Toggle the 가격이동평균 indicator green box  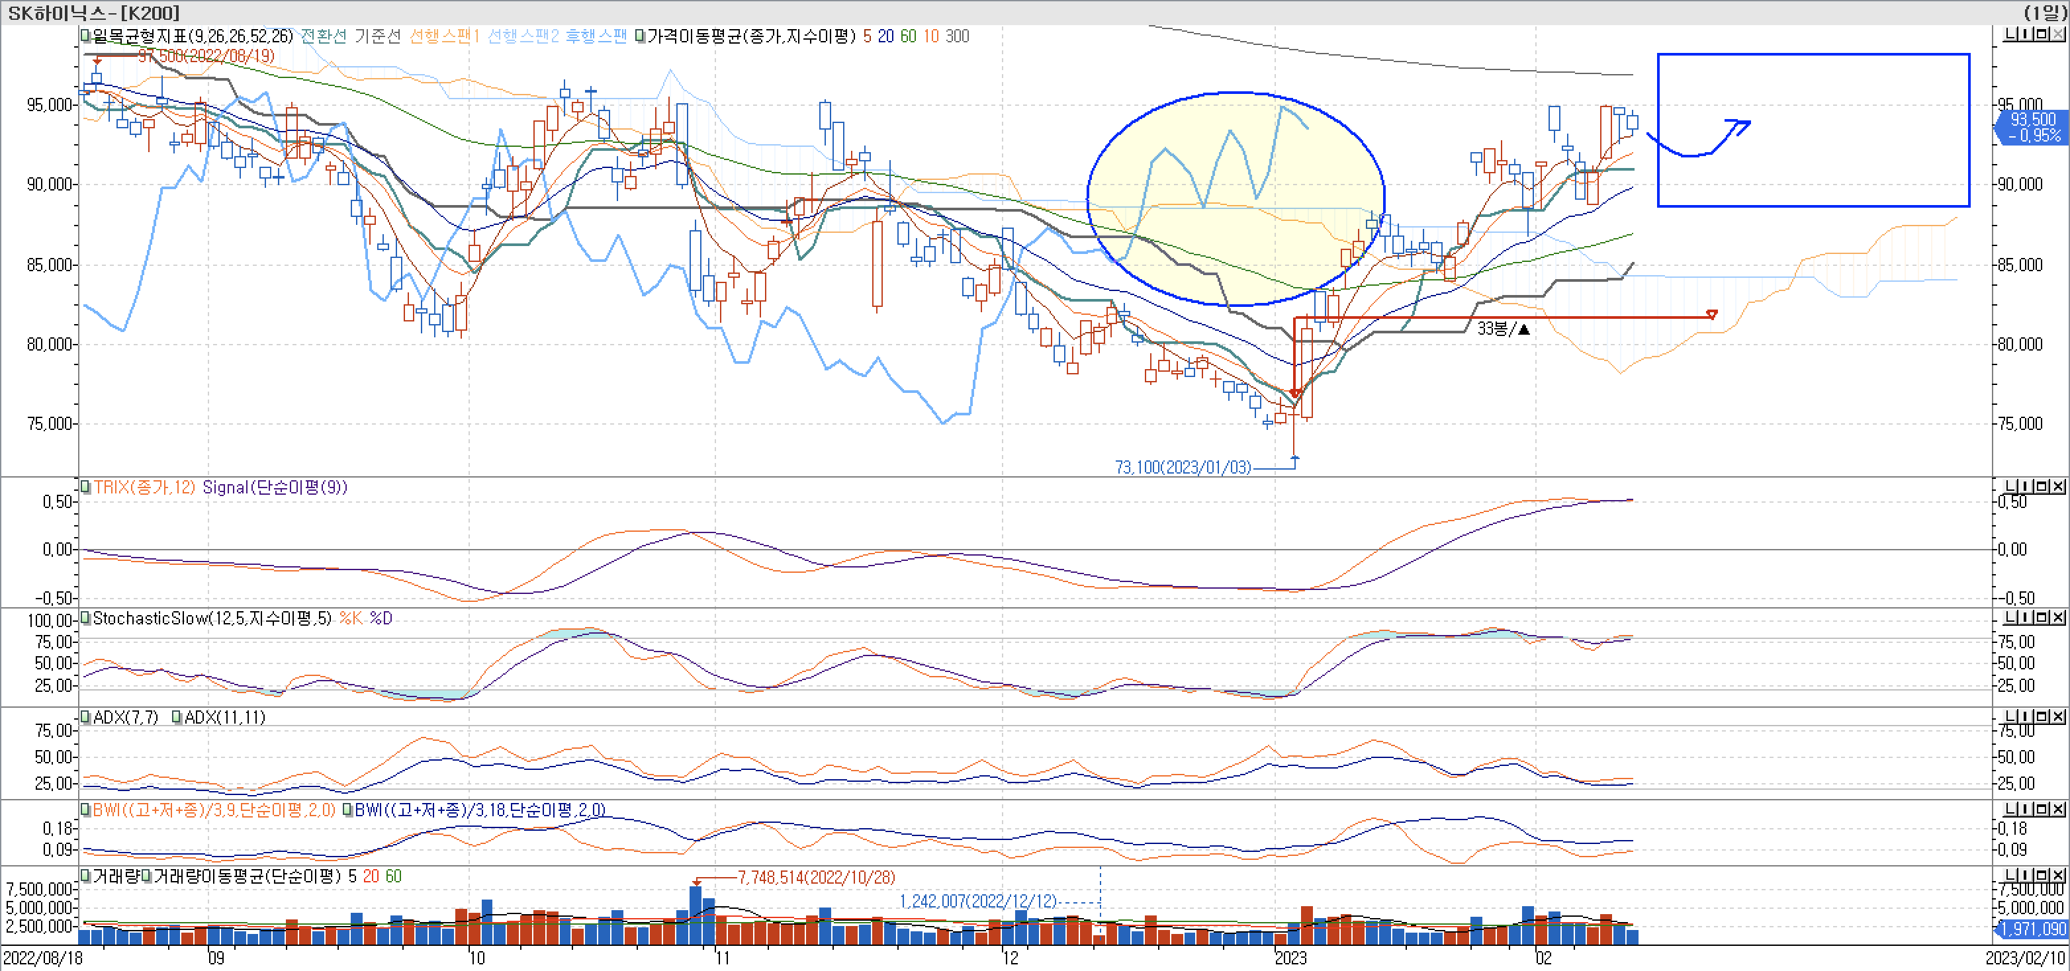click(640, 36)
